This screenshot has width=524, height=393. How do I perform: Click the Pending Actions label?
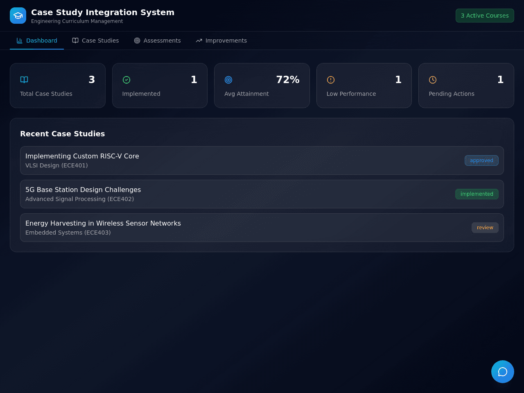point(452,94)
